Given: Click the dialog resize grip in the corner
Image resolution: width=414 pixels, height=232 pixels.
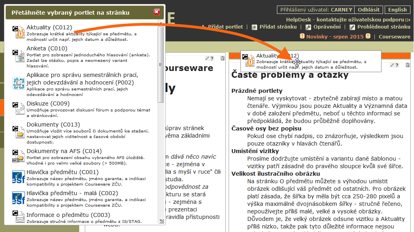Looking at the screenshot, I should click(x=162, y=221).
